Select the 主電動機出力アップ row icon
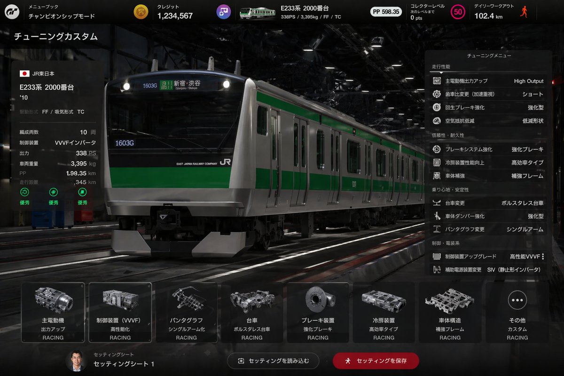 [437, 81]
